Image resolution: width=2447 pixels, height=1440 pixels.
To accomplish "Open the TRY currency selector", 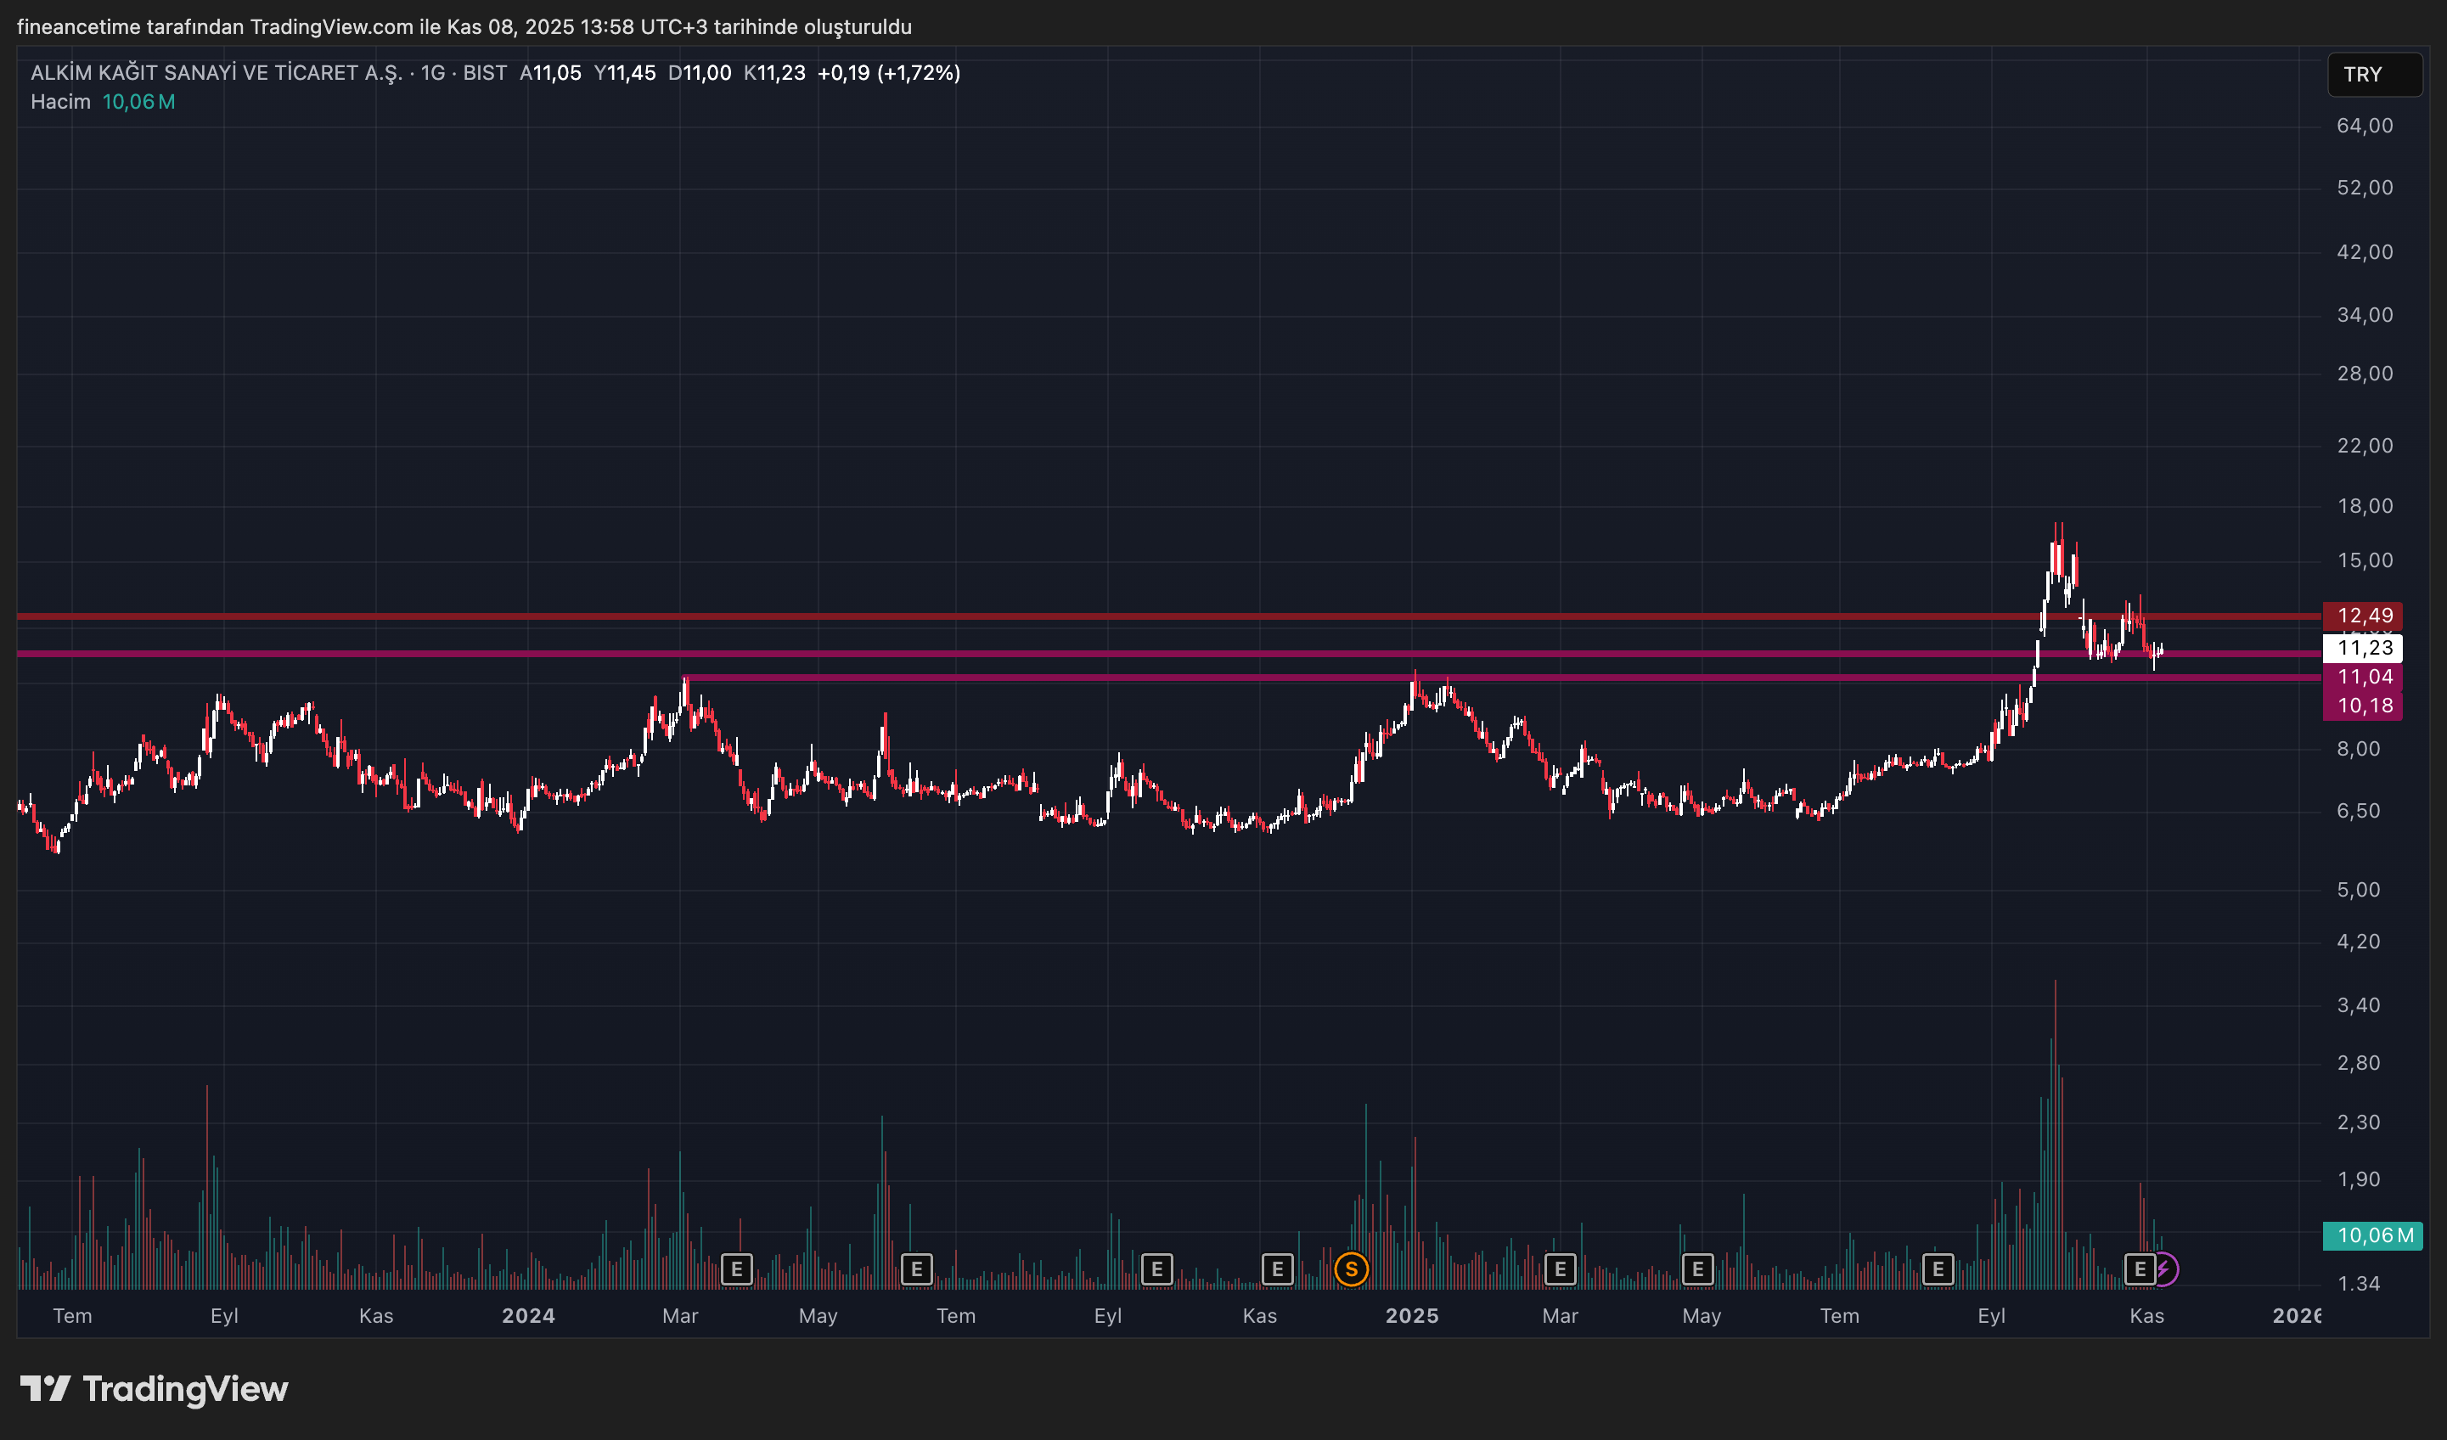I will 2373,75.
